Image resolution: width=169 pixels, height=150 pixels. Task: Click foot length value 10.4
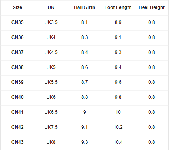(x=118, y=142)
